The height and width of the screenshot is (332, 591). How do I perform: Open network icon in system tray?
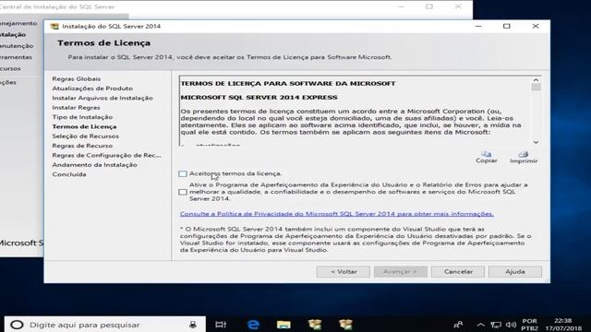tap(496, 325)
